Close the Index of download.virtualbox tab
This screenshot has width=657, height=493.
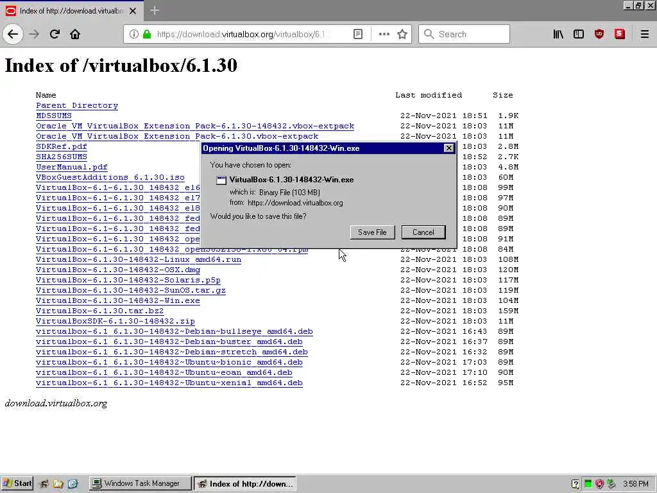click(133, 11)
